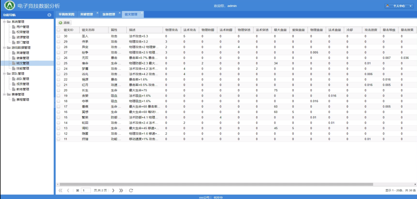Check the row for 红月 (ID 21)

(x=58, y=85)
